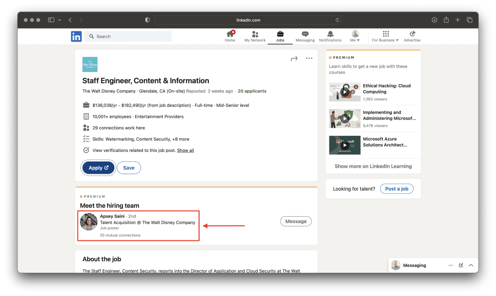View 20 mutual connections
Image resolution: width=496 pixels, height=296 pixels.
click(x=120, y=235)
